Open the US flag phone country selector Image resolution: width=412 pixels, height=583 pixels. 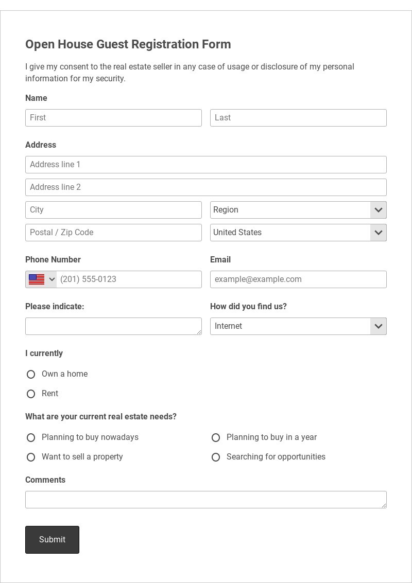coord(41,279)
